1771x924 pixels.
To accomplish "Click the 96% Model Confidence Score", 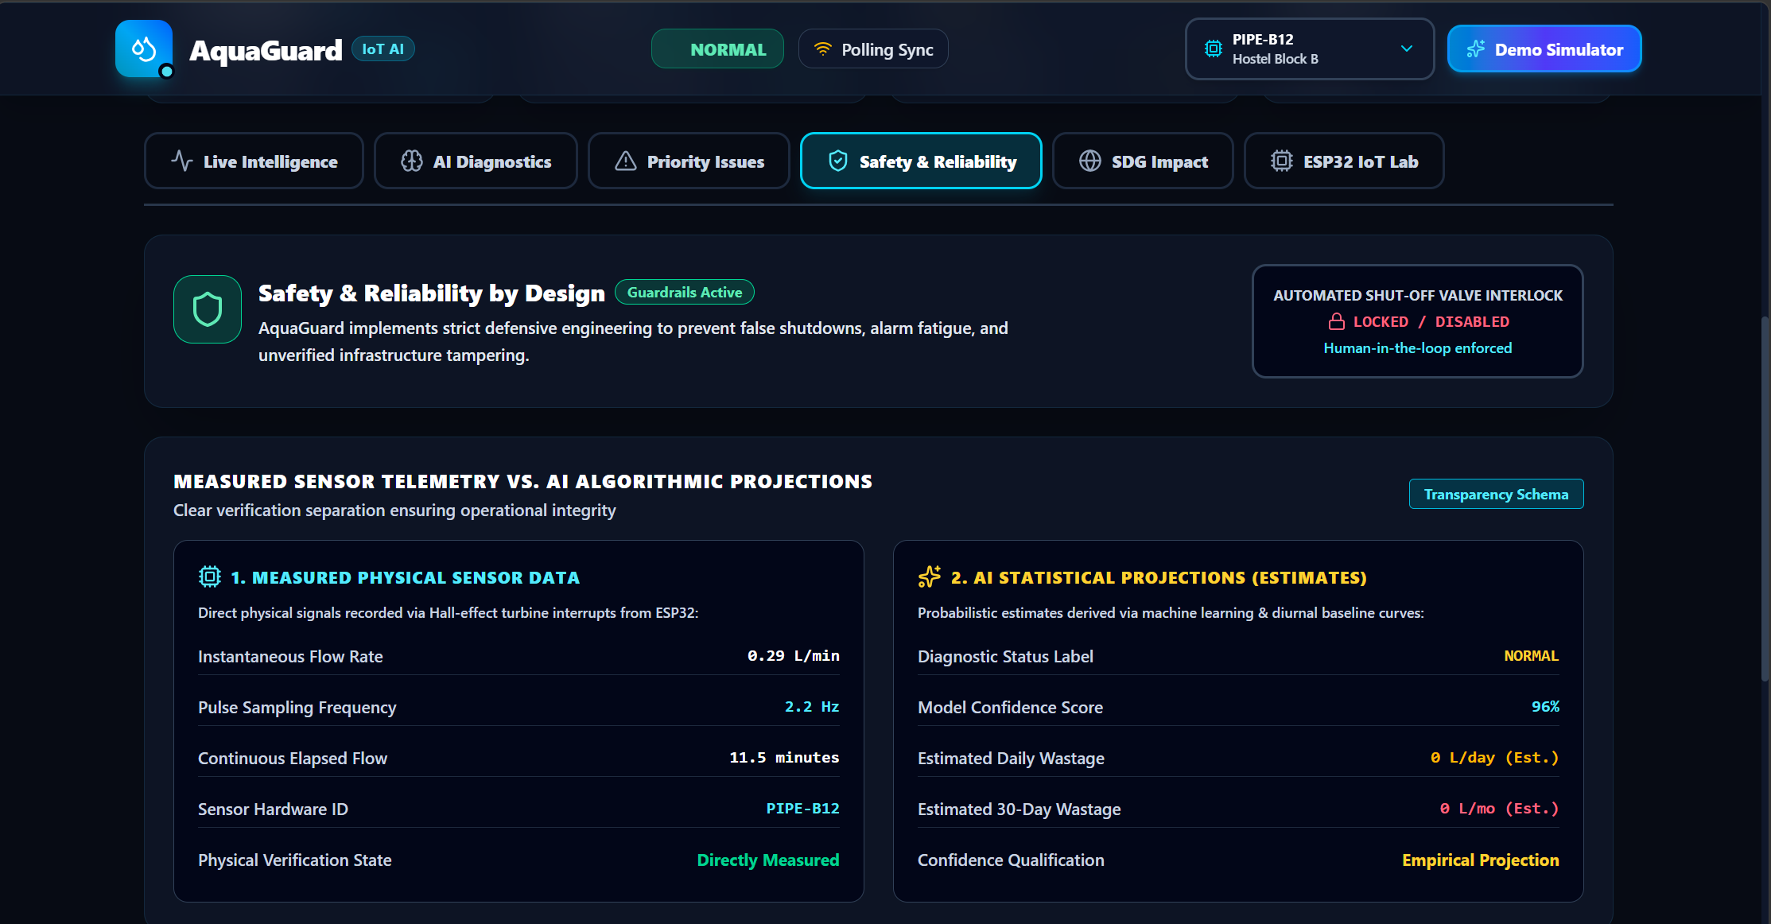I will click(1545, 706).
